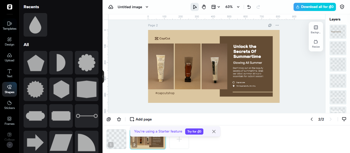The image size is (350, 153).
Task: Click the cloud sync status icon
Action: (x=111, y=7)
